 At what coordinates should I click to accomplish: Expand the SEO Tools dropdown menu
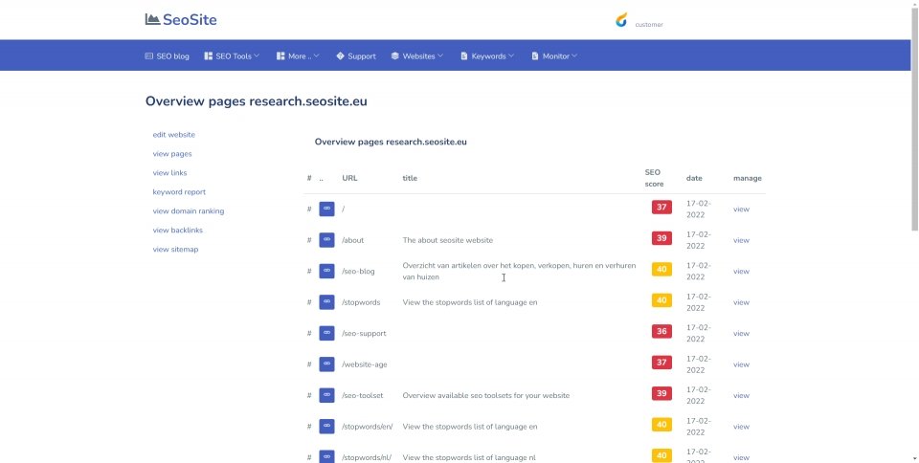[232, 56]
